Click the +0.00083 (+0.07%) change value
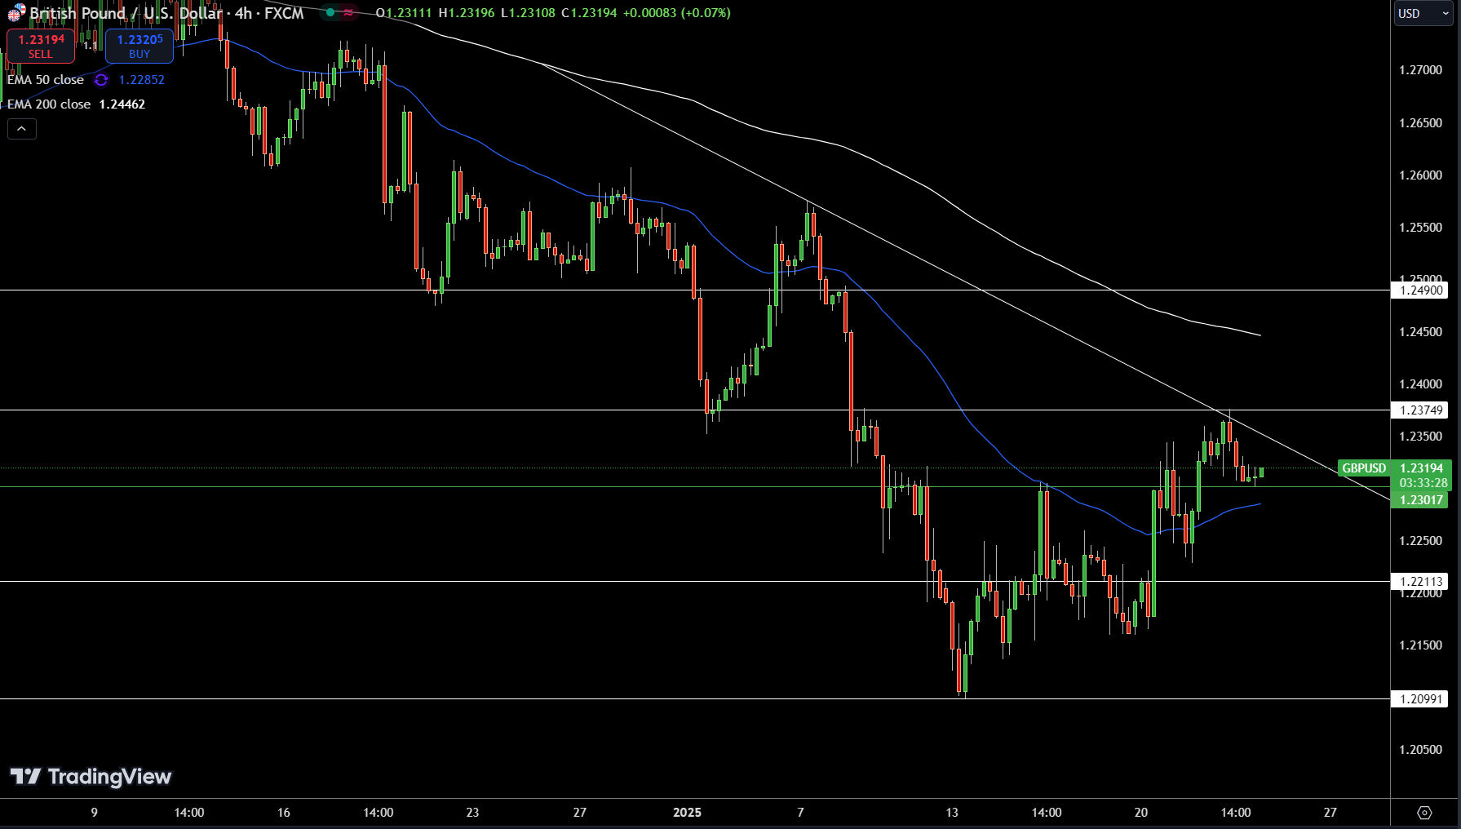This screenshot has height=829, width=1461. pyautogui.click(x=676, y=13)
